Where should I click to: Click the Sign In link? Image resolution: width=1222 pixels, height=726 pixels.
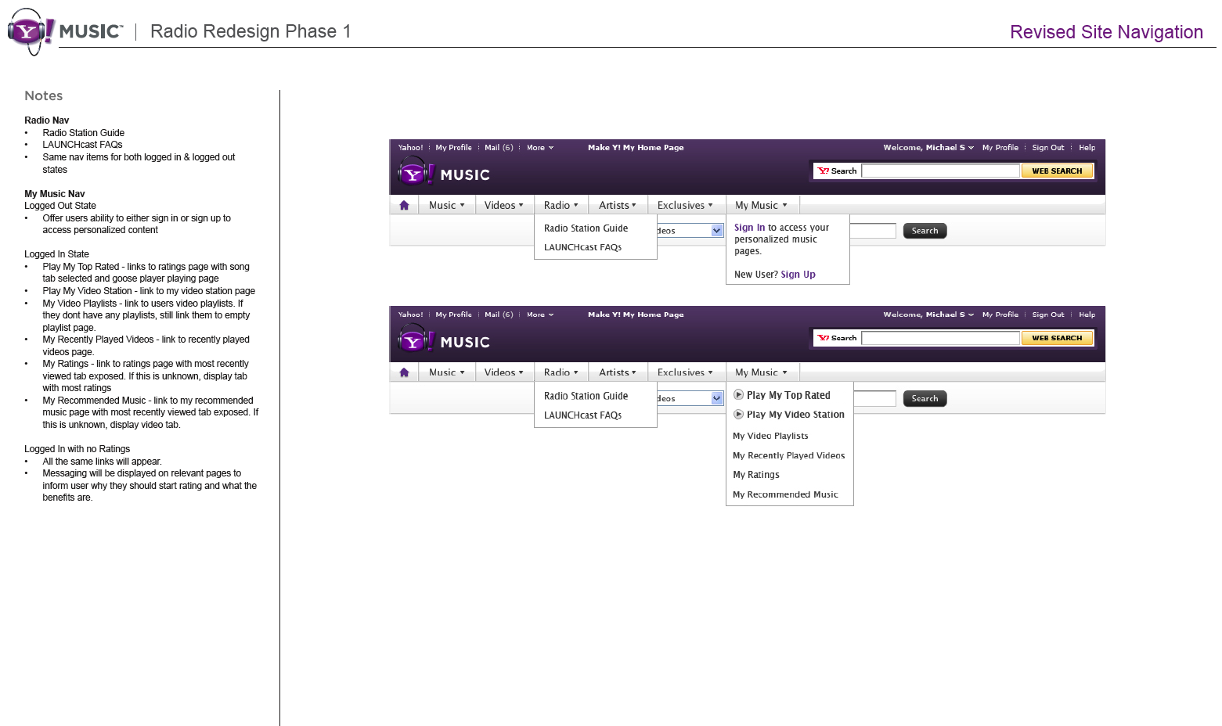point(749,228)
